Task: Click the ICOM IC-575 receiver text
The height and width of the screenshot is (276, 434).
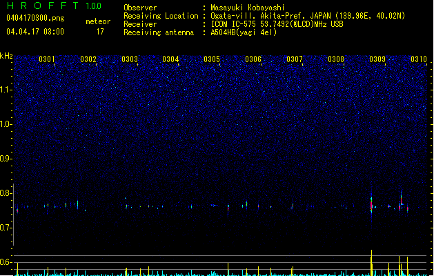Action: 277,24
